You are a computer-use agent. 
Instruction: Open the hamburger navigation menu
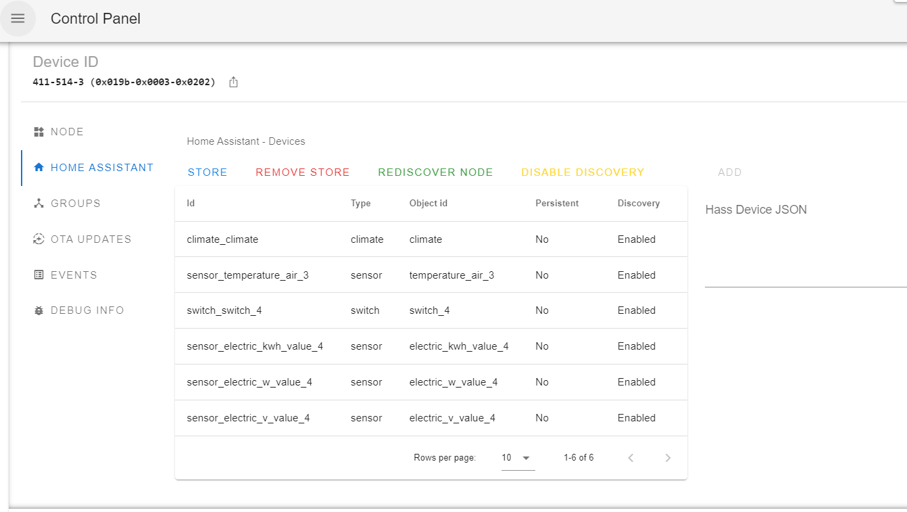(18, 18)
